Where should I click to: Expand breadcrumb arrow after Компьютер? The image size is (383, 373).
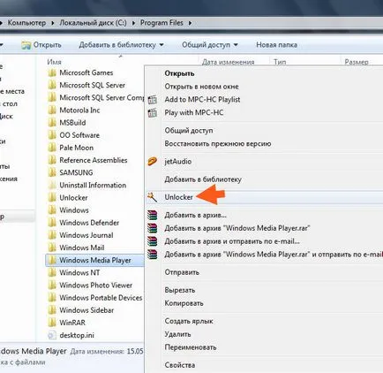pos(53,23)
